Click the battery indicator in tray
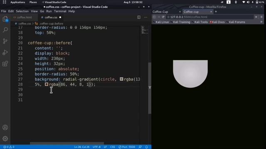The width and height of the screenshot is (266, 149). click(260, 2)
